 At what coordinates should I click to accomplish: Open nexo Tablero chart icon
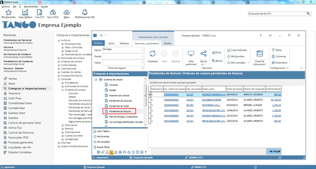(x=25, y=13)
